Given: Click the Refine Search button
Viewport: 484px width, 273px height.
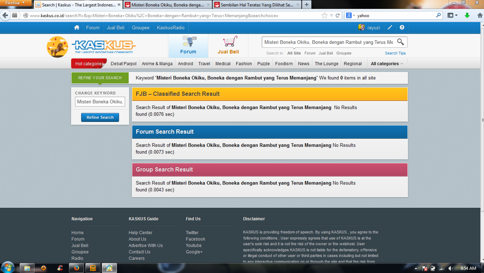Looking at the screenshot, I should 100,117.
